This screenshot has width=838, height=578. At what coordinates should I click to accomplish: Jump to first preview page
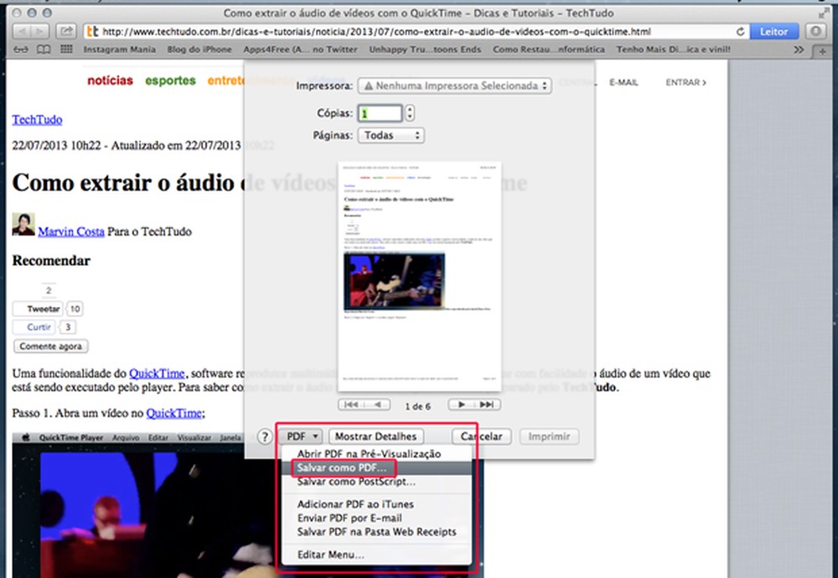[351, 404]
